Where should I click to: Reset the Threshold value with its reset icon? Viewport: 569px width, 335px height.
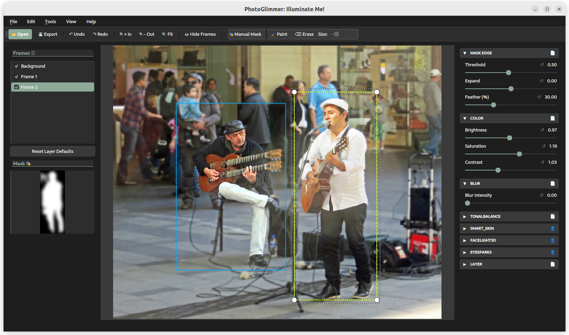coord(542,65)
